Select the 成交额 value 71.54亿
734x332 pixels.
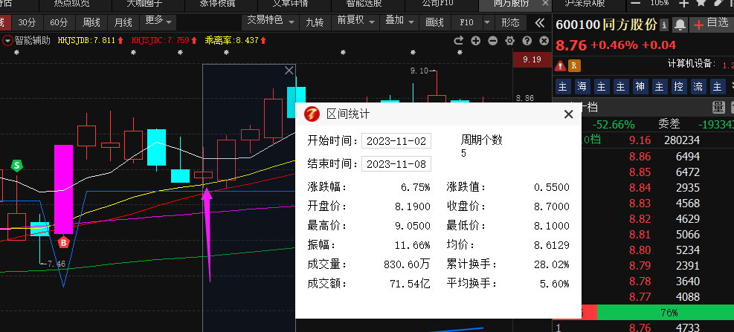click(x=410, y=284)
